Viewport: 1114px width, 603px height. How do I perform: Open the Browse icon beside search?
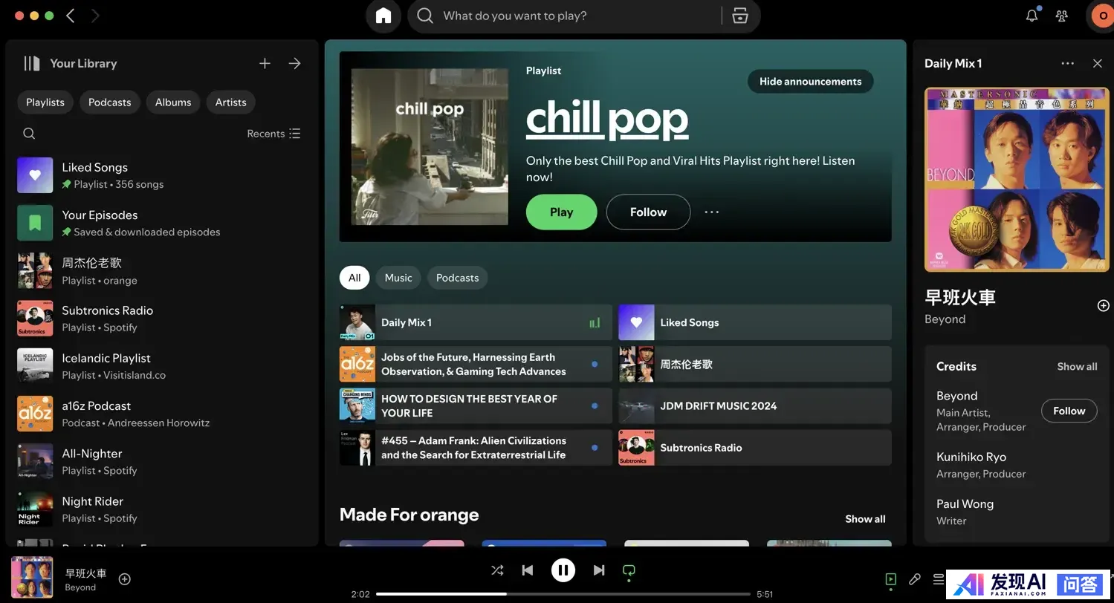739,16
